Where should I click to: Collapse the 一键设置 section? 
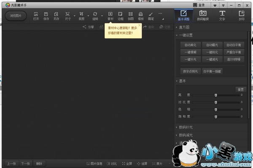pos(186,35)
